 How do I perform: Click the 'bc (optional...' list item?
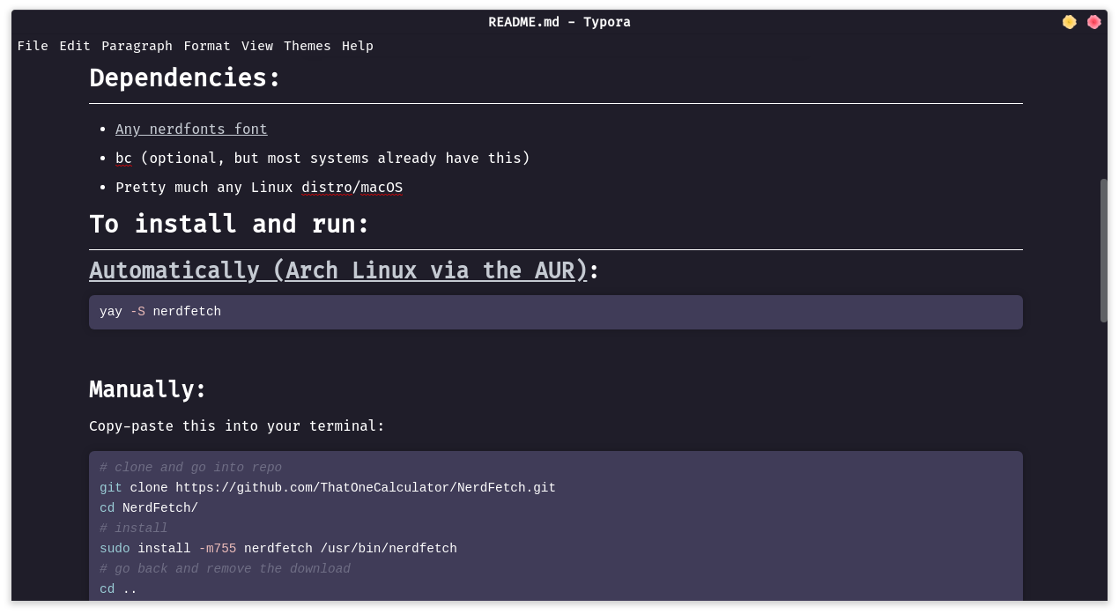pyautogui.click(x=322, y=159)
